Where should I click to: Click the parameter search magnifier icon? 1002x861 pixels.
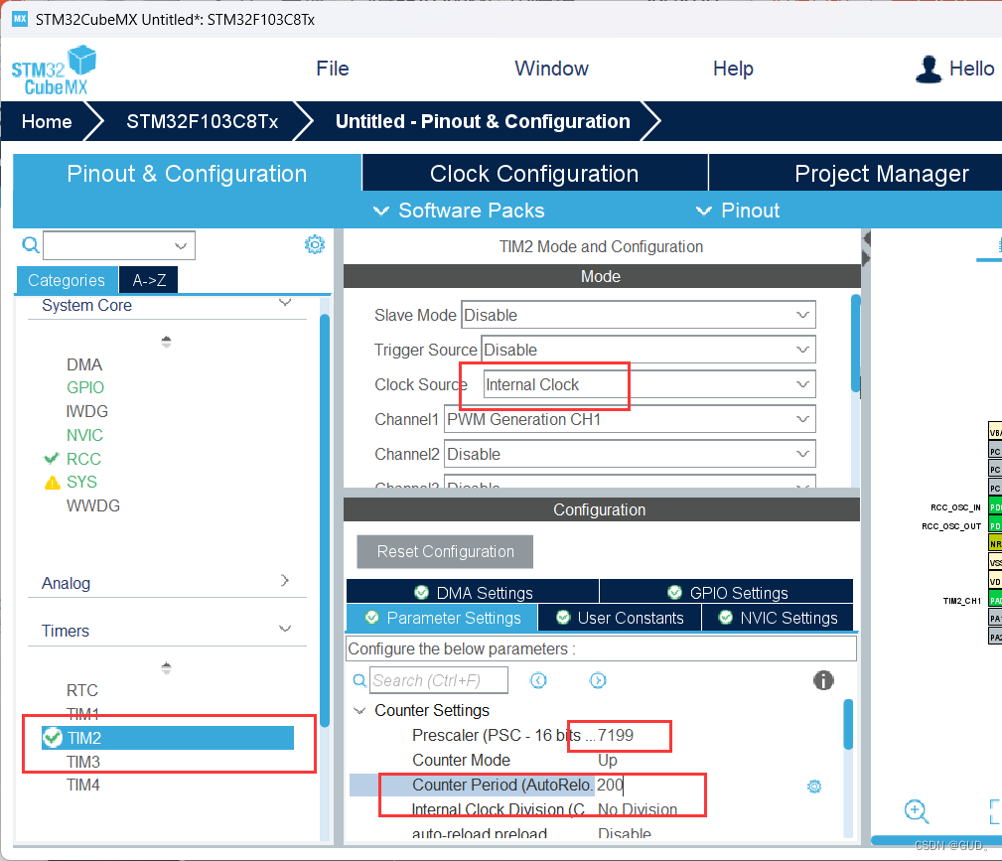click(359, 680)
